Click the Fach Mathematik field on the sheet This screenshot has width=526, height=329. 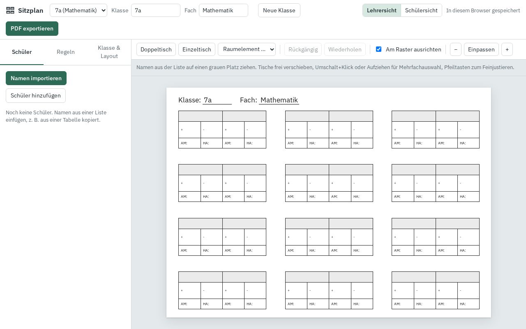[x=279, y=100]
